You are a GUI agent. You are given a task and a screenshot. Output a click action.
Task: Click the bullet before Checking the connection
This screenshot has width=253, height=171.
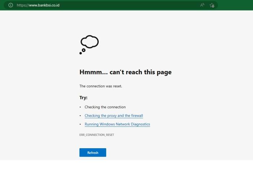coord(80,107)
